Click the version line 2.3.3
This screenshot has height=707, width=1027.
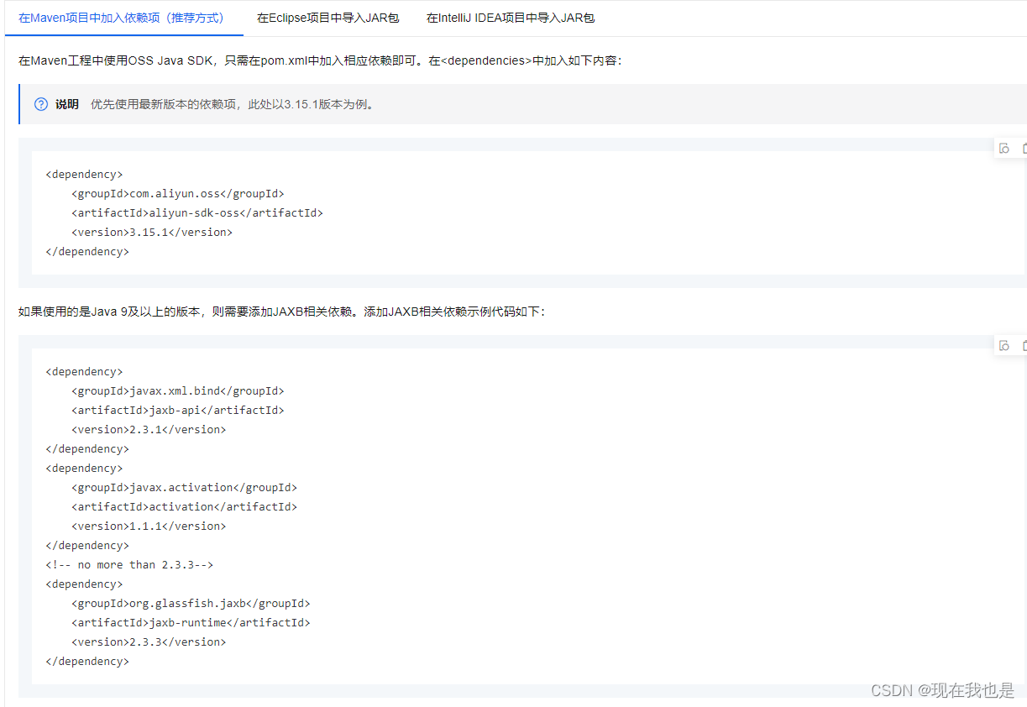[149, 642]
